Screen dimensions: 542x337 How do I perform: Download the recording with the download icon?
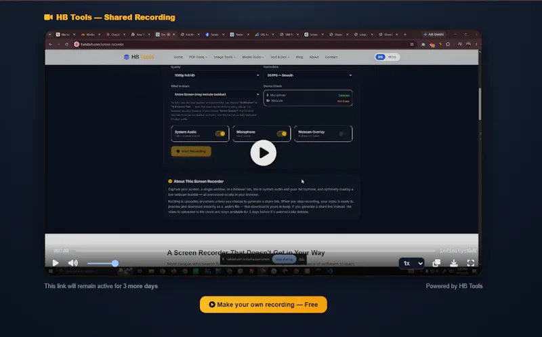(x=454, y=263)
